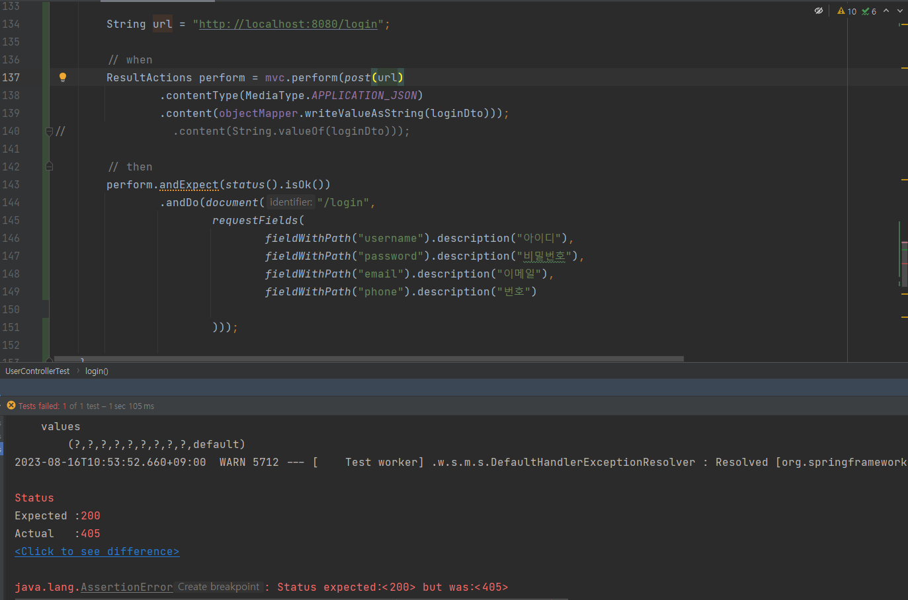The height and width of the screenshot is (600, 908).
Task: Click the '(?,?,?,...,default)' console line
Action: pyautogui.click(x=157, y=445)
